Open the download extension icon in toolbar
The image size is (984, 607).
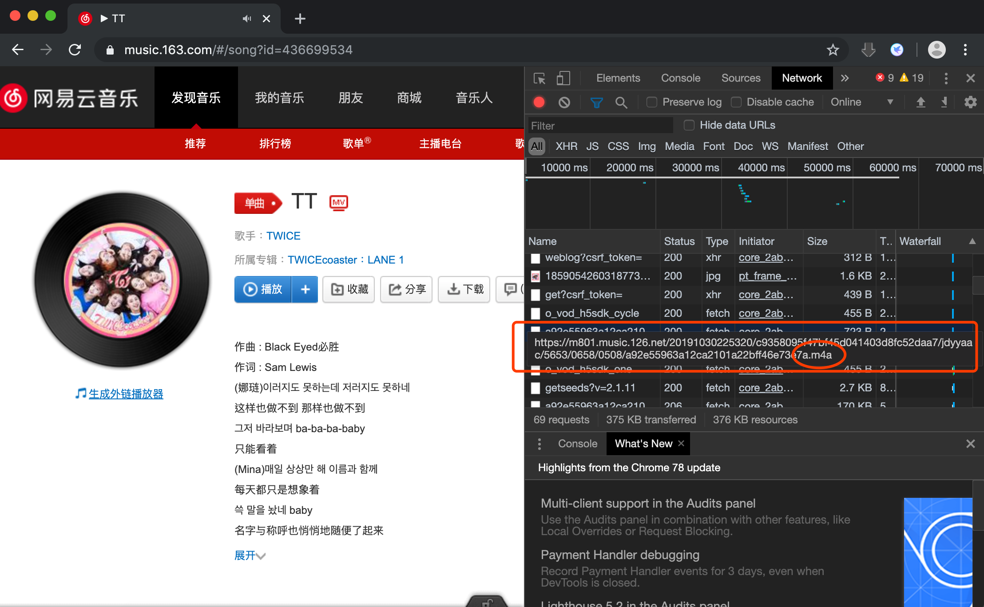(868, 50)
